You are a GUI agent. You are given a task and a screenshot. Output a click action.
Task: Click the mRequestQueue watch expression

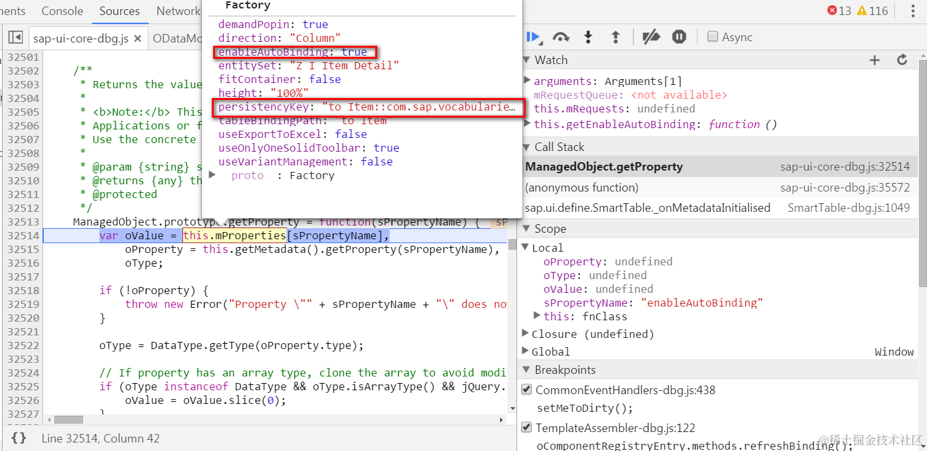coord(631,95)
